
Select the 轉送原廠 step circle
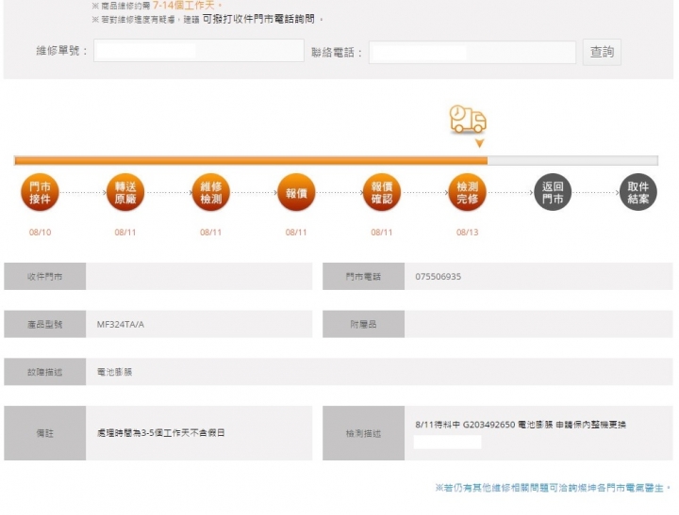tap(125, 192)
